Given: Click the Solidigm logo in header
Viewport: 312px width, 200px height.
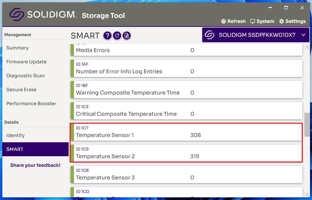Looking at the screenshot, I should point(17,14).
